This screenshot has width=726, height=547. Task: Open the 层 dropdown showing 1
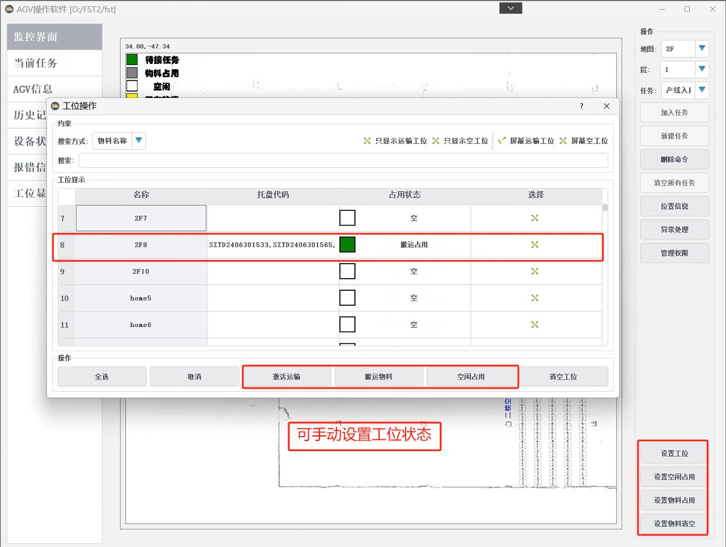685,70
